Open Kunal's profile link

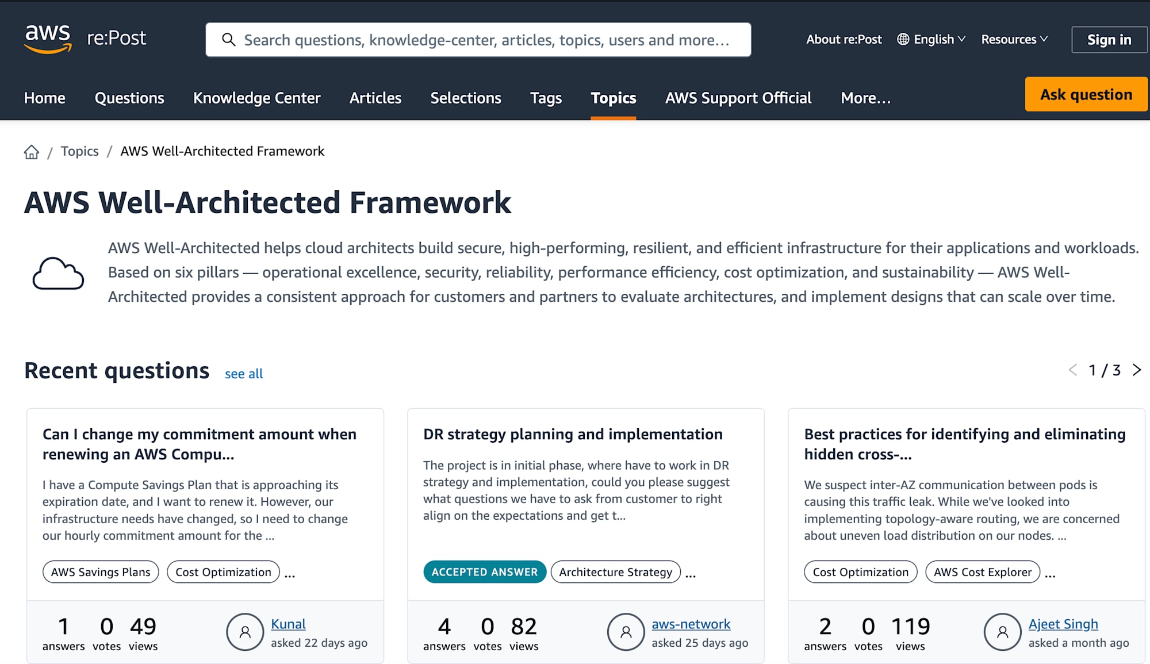click(x=288, y=624)
